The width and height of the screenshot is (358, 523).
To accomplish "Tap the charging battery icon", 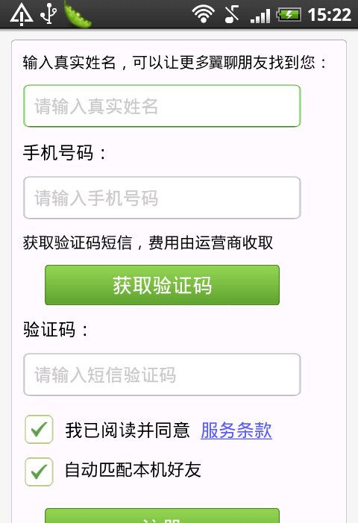I will pos(289,15).
